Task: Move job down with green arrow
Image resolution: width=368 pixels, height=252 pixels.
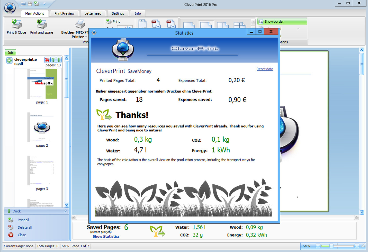Action: click(x=59, y=60)
